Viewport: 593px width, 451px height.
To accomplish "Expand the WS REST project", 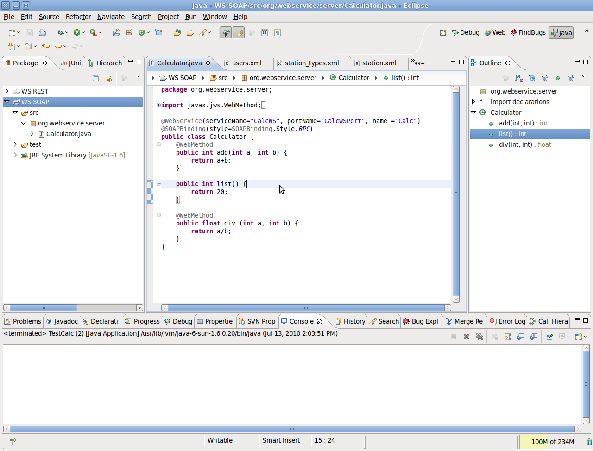I will [x=7, y=91].
